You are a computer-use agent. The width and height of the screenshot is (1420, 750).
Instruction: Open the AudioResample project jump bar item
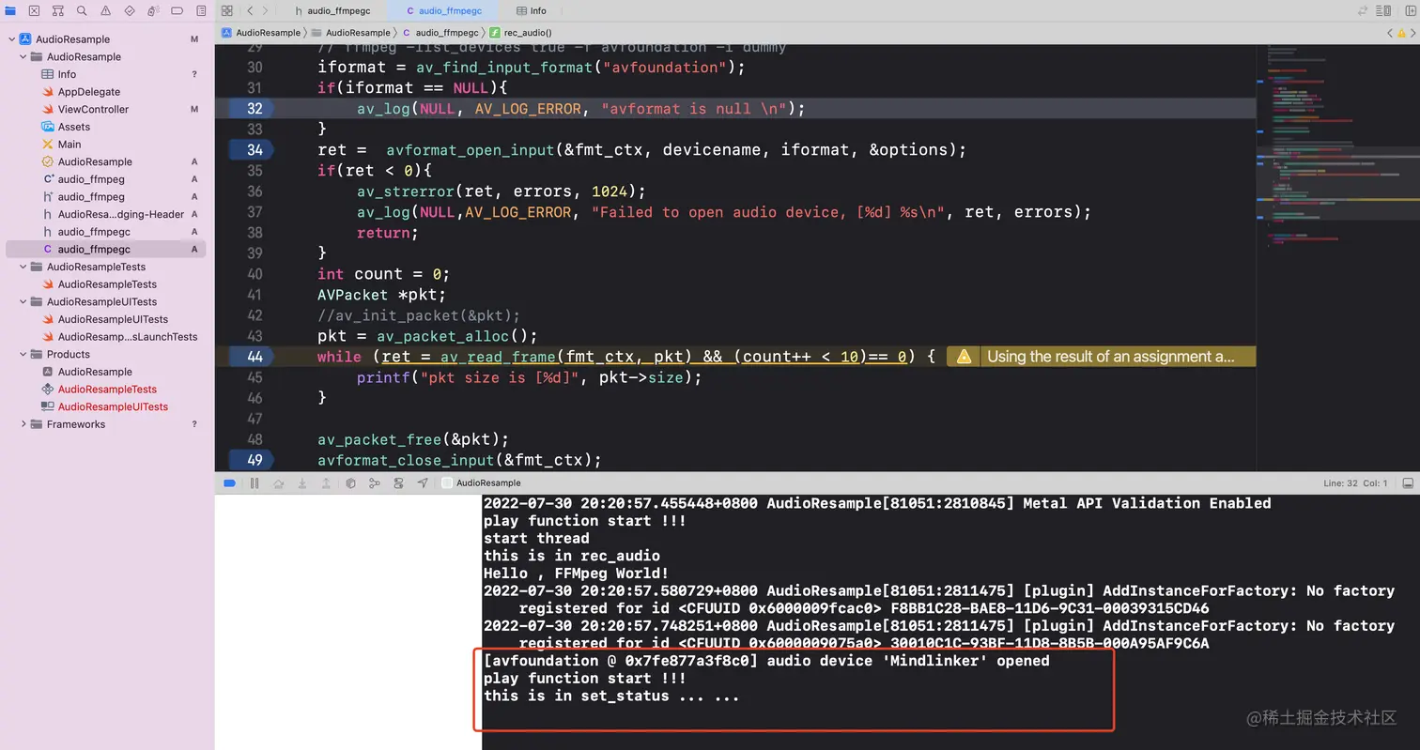pos(261,33)
